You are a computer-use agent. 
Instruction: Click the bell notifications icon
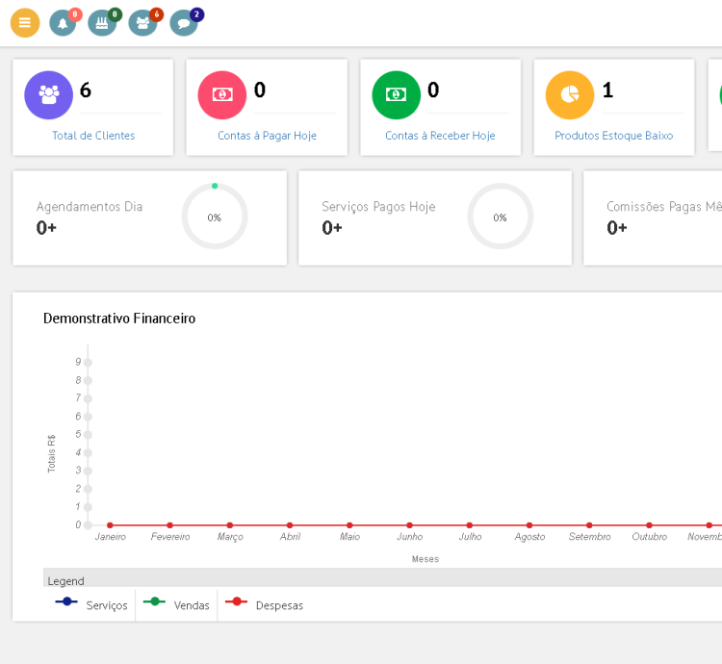[63, 23]
